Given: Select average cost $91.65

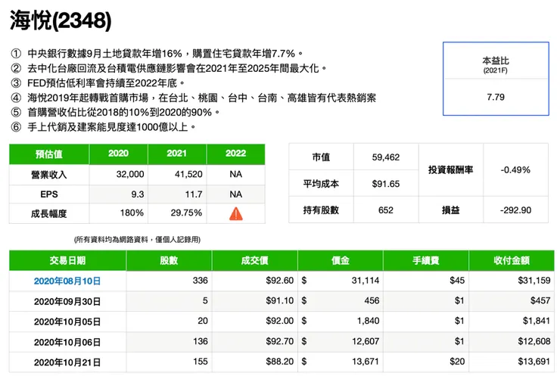Looking at the screenshot, I should [386, 183].
